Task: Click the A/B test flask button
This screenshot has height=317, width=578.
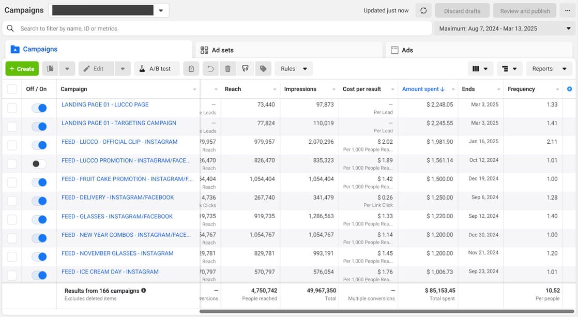Action: coord(157,69)
